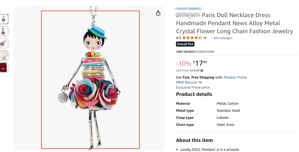Open the Amazon Prime link

coord(235,77)
